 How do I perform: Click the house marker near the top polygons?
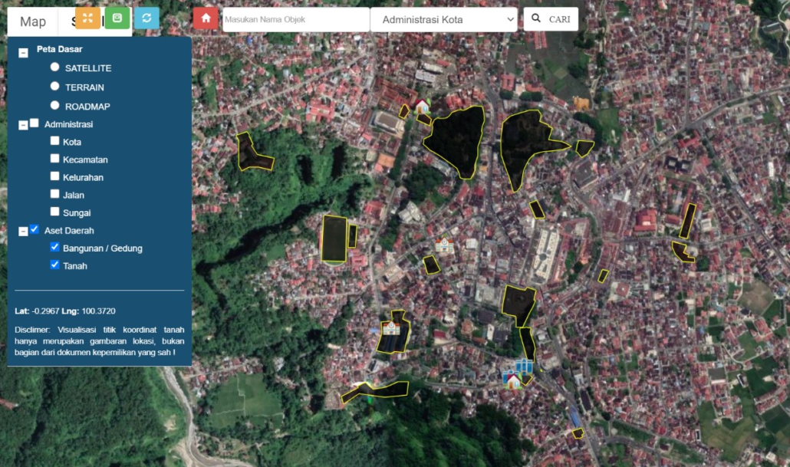click(421, 106)
